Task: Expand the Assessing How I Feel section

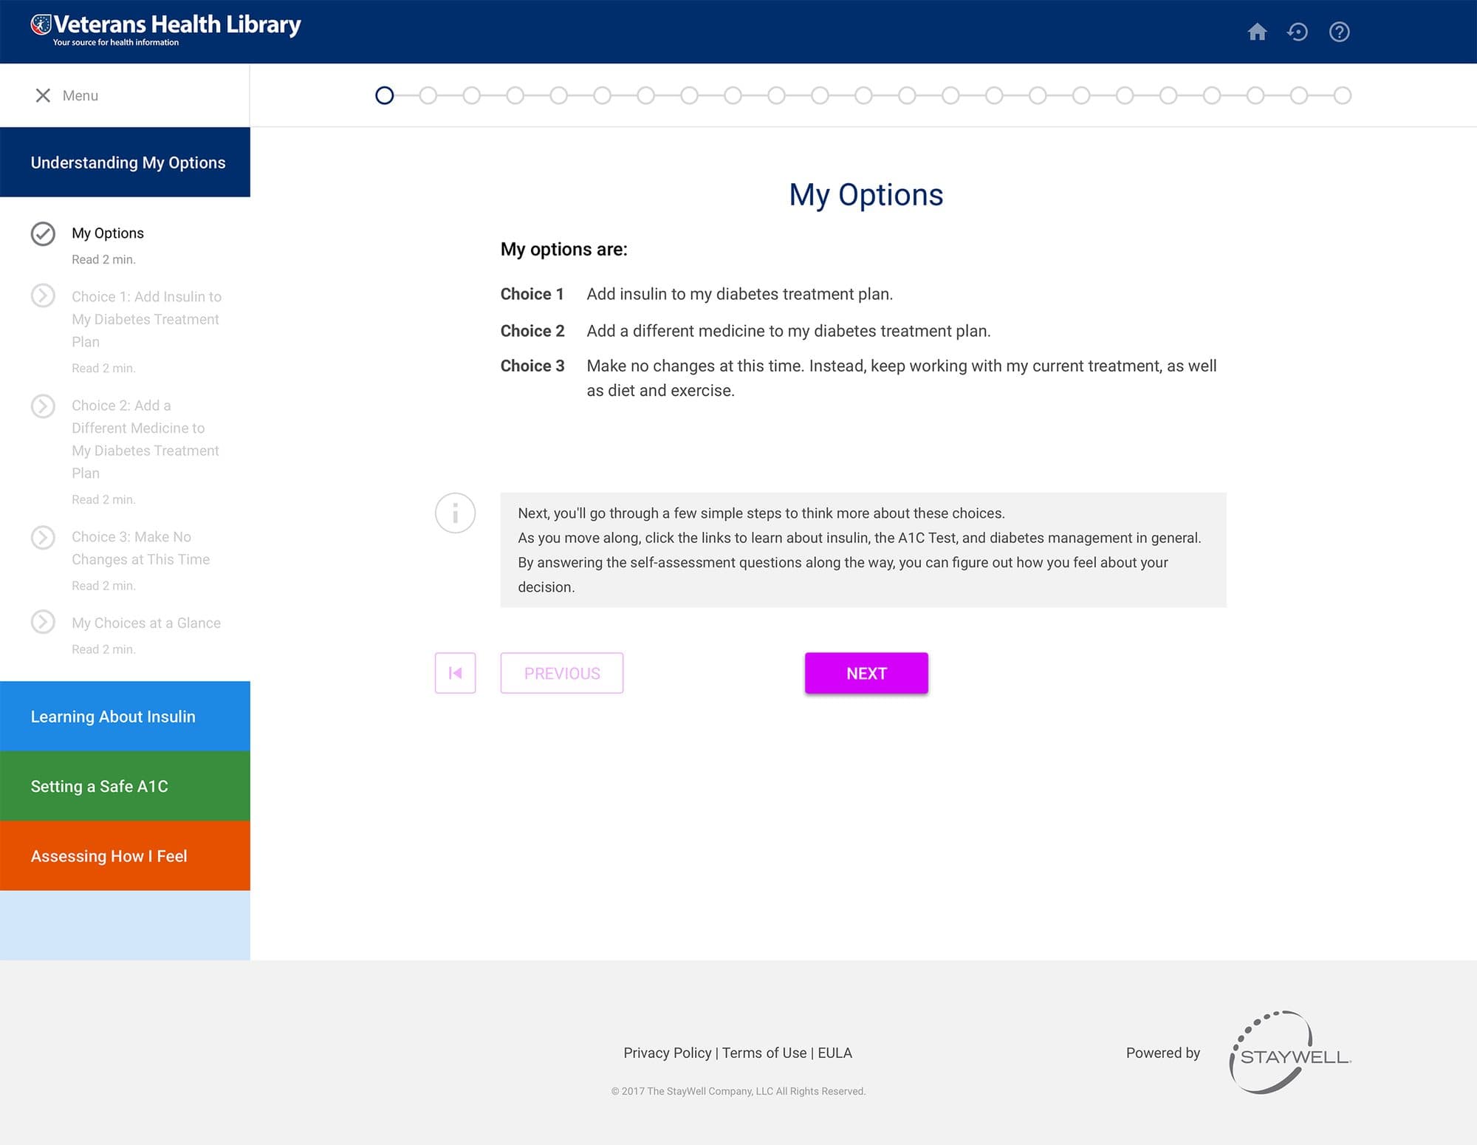Action: pyautogui.click(x=125, y=855)
